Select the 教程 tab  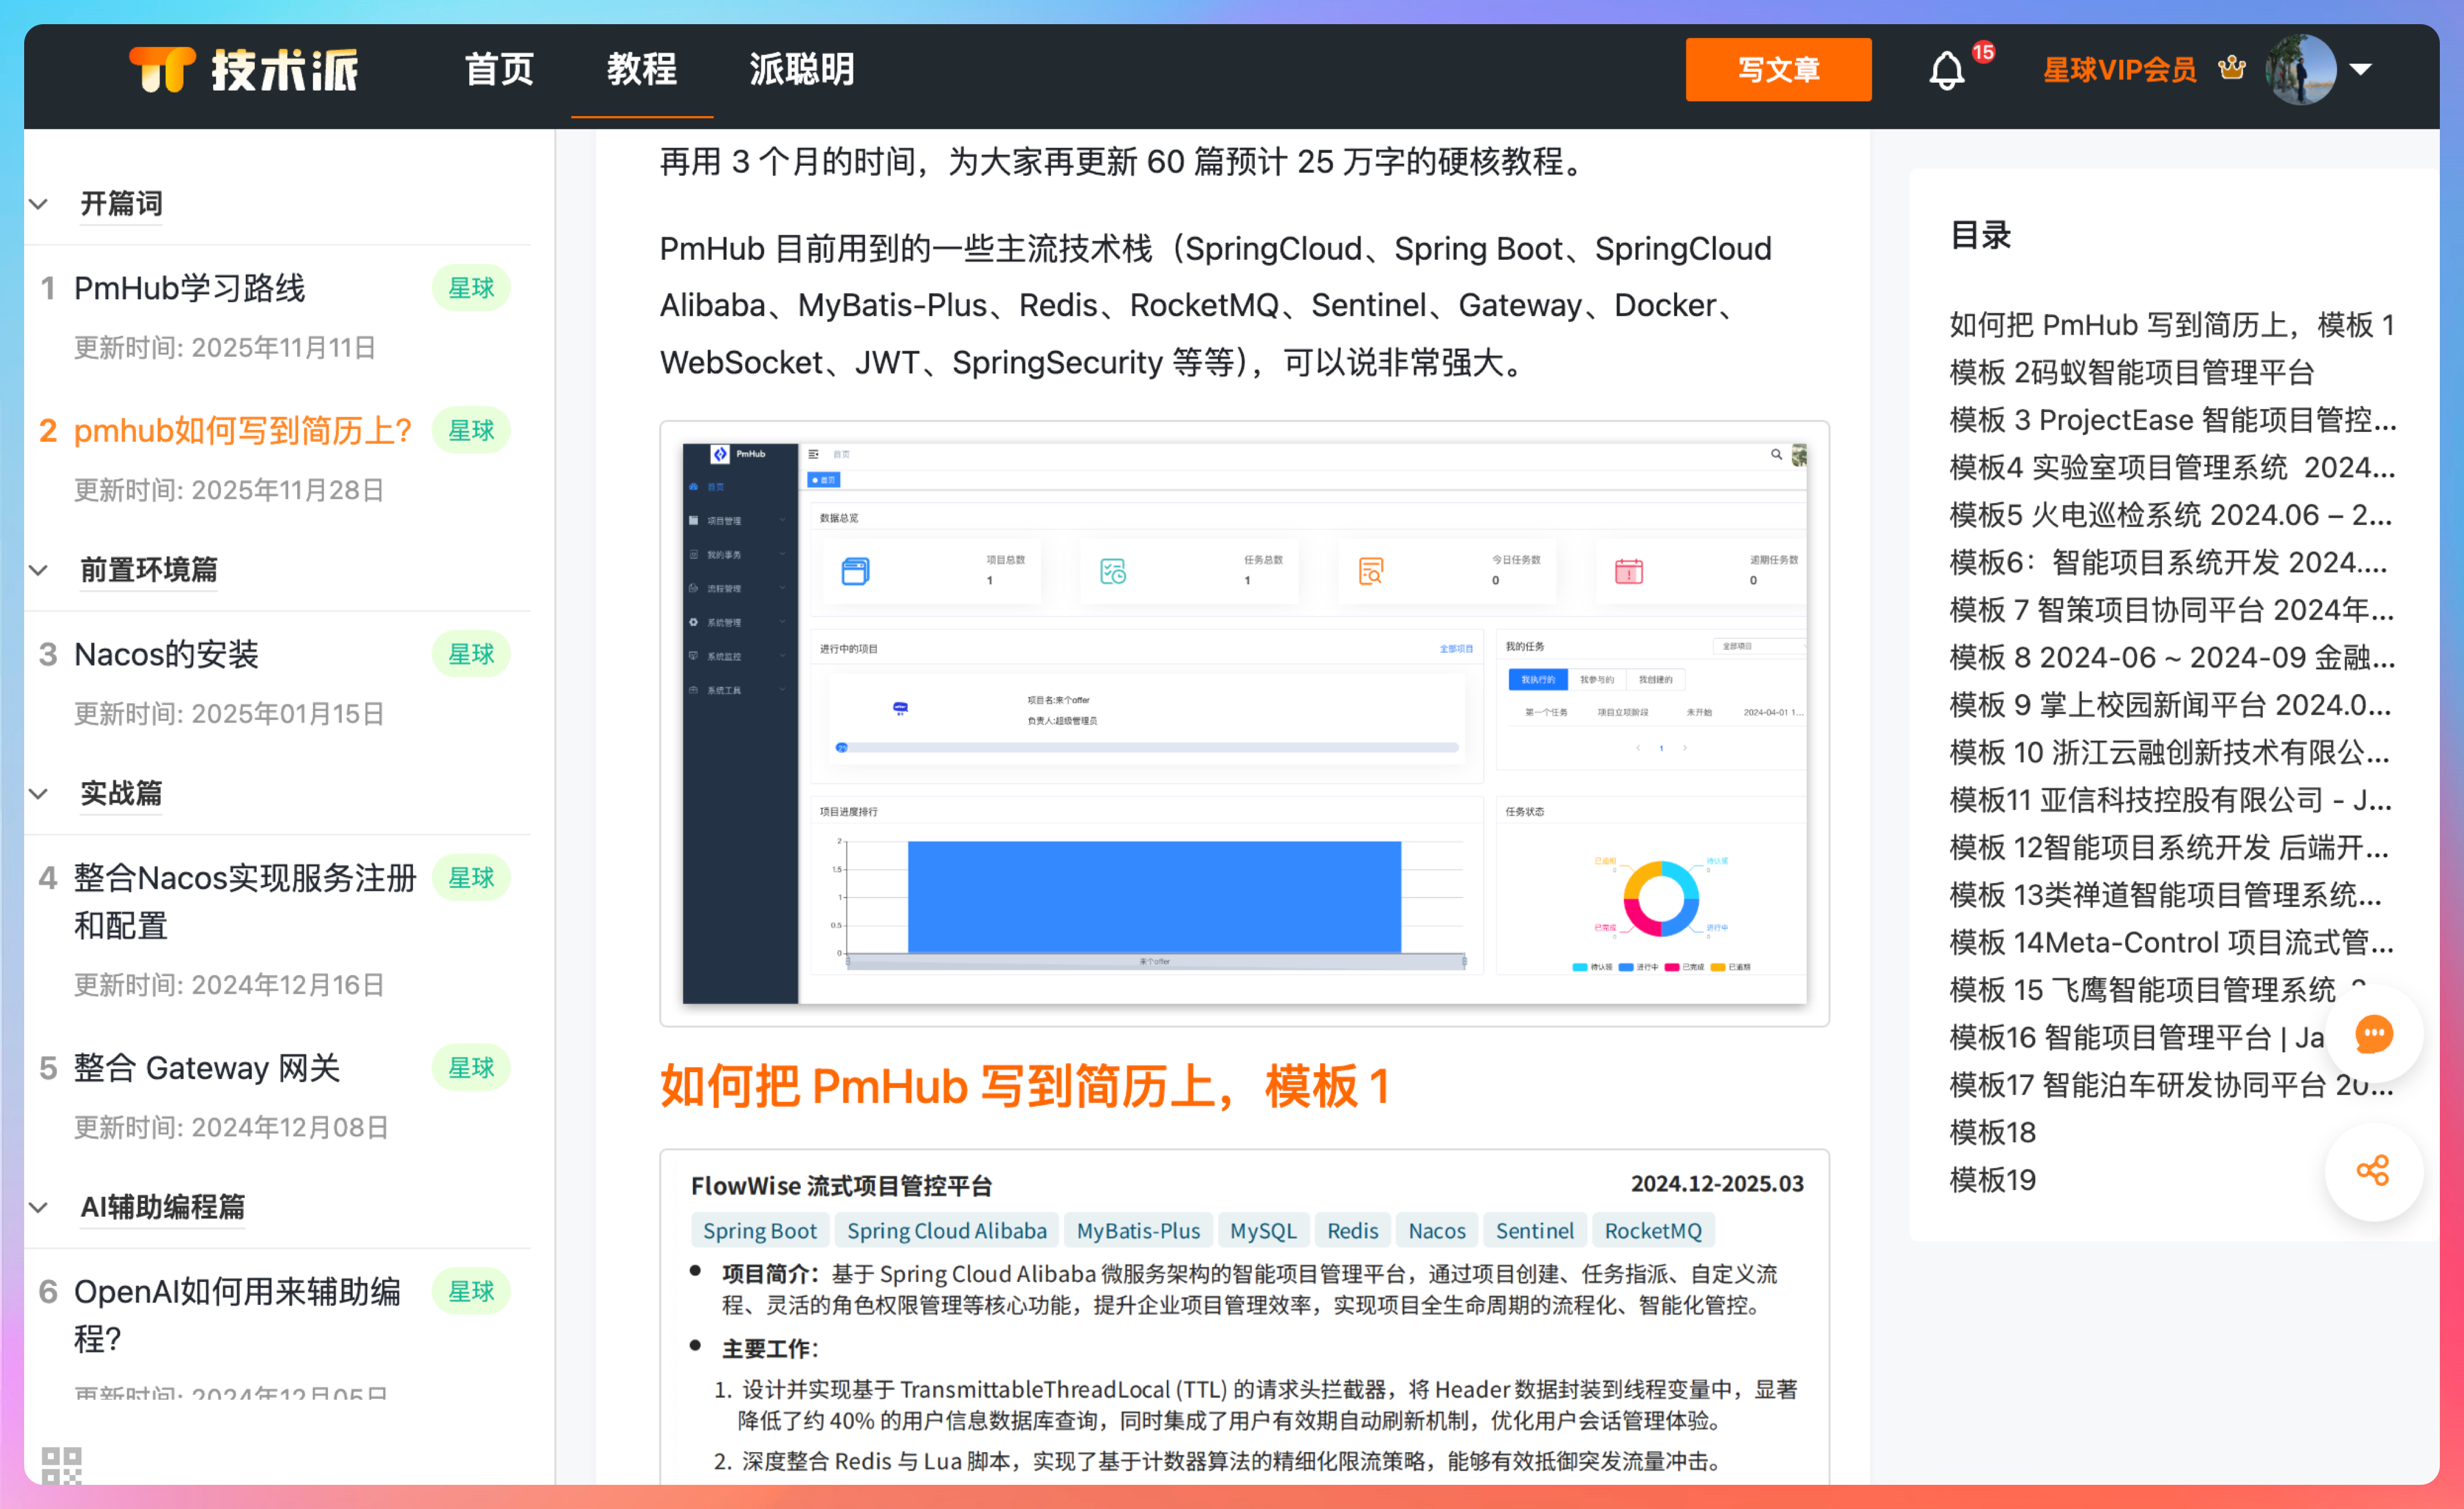(641, 70)
